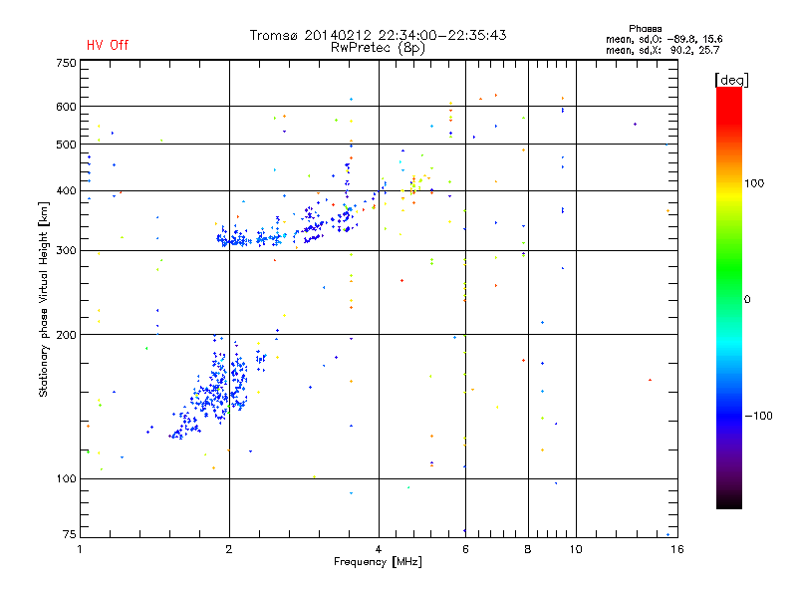Click the 'Phases' heading text
Image resolution: width=797 pixels, height=598 pixels.
point(645,29)
